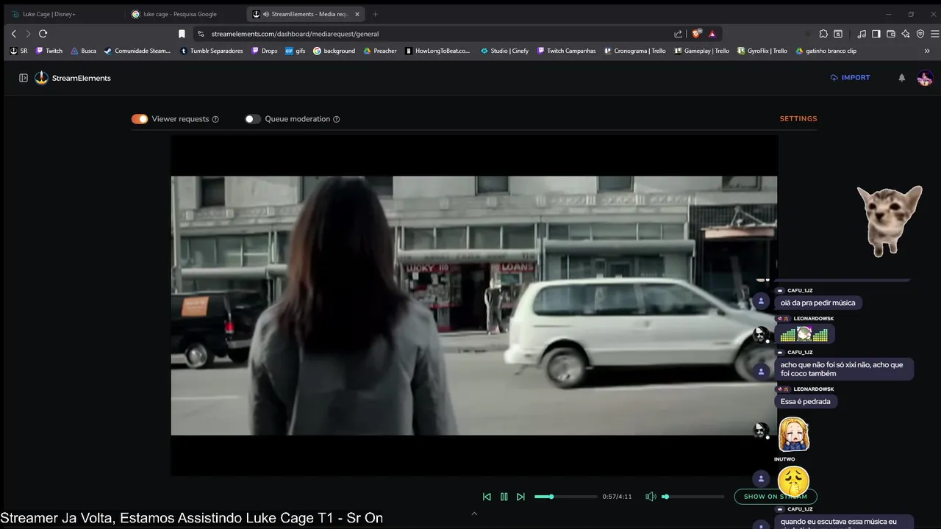941x529 pixels.
Task: Select the StreamElements Media request tab
Action: (306, 14)
